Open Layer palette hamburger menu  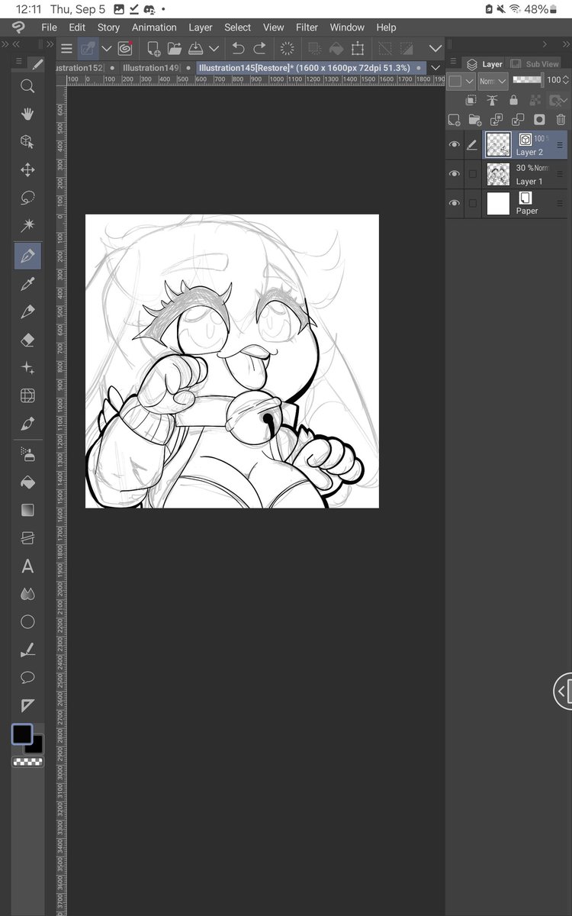point(453,62)
